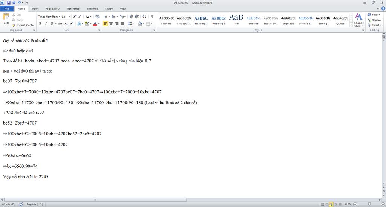Open the Change Case dropdown
This screenshot has width=386, height=207.
pyautogui.click(x=88, y=17)
